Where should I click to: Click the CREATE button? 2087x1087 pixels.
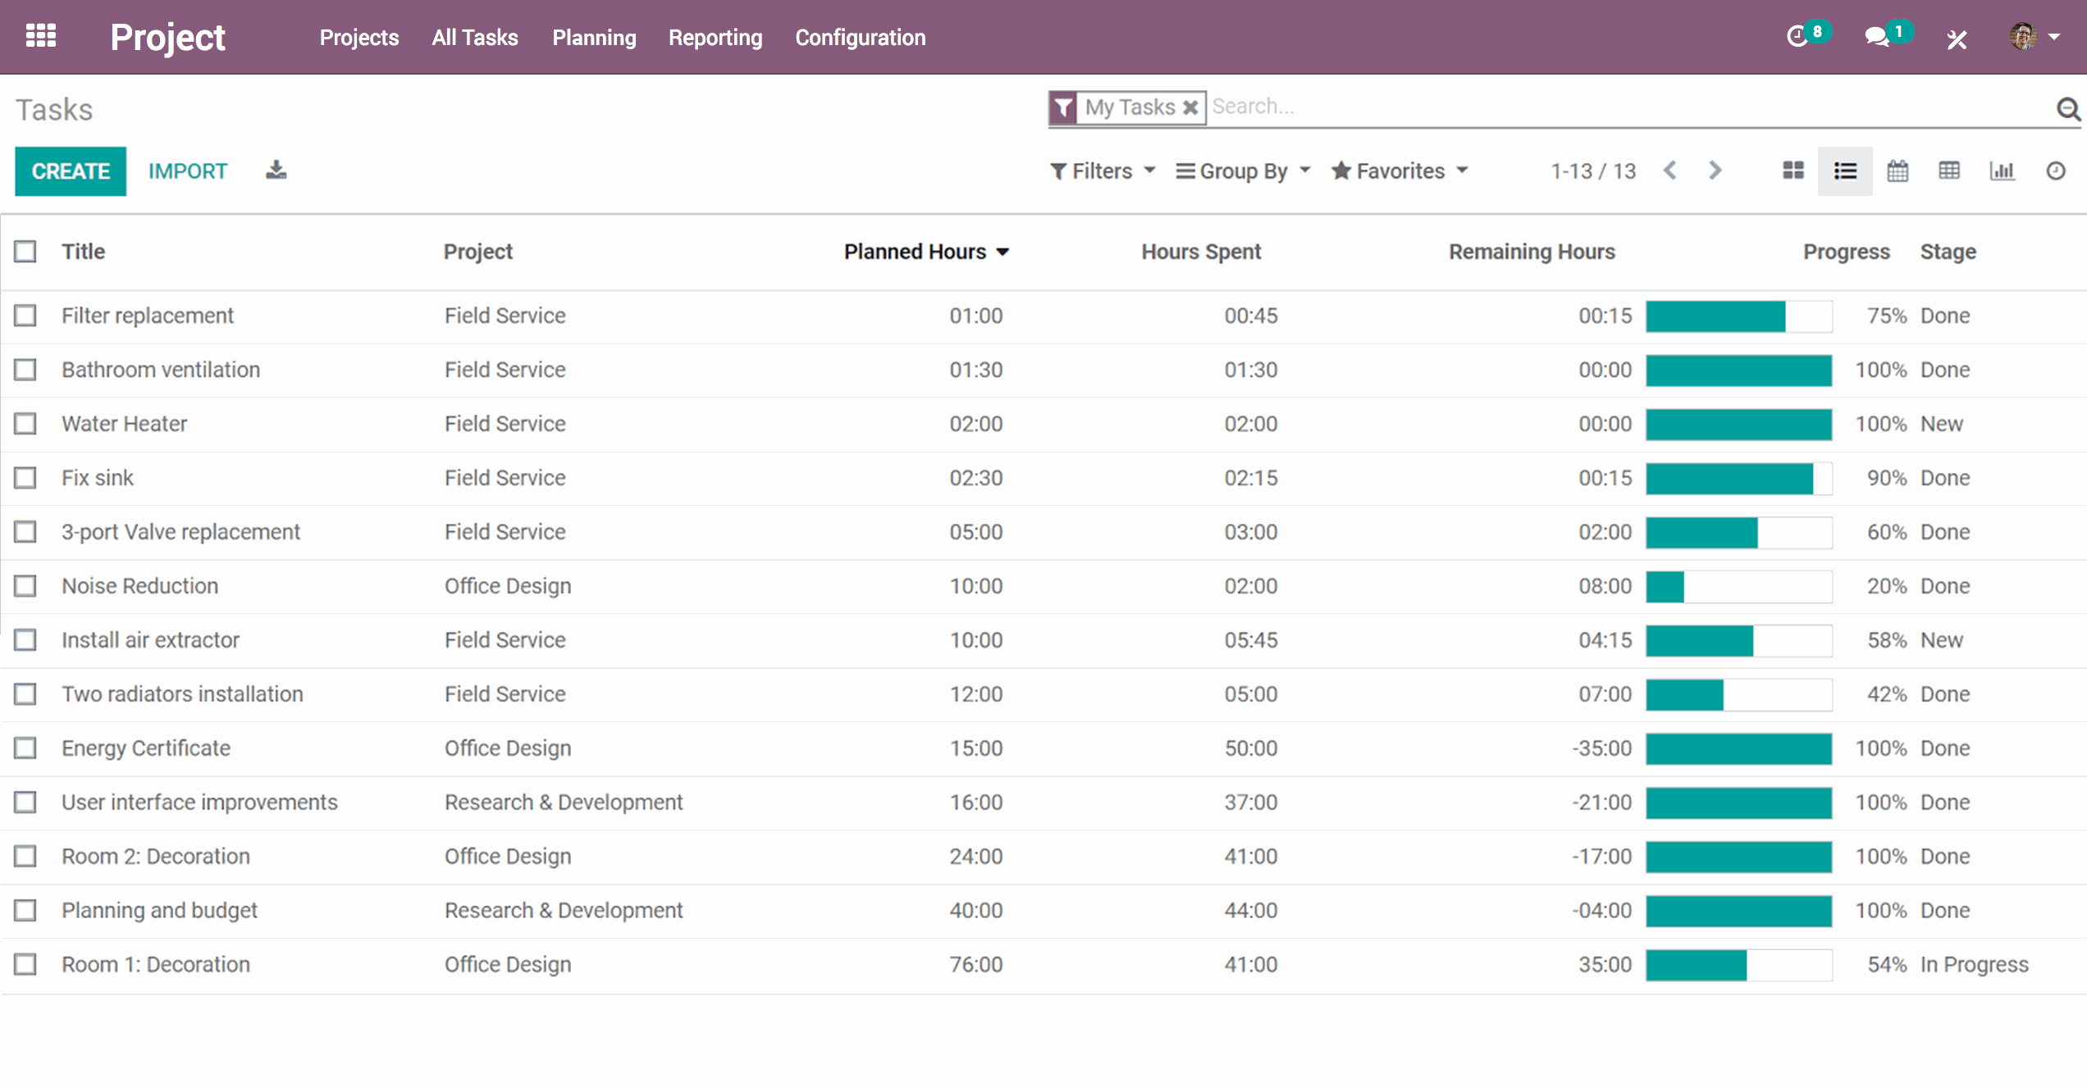tap(71, 171)
